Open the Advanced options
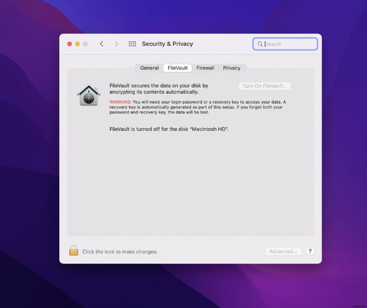The height and width of the screenshot is (308, 367). (x=283, y=251)
